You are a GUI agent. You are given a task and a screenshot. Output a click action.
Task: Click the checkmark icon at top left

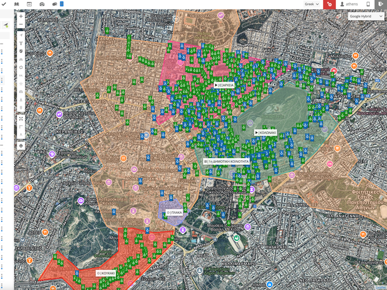(4, 4)
